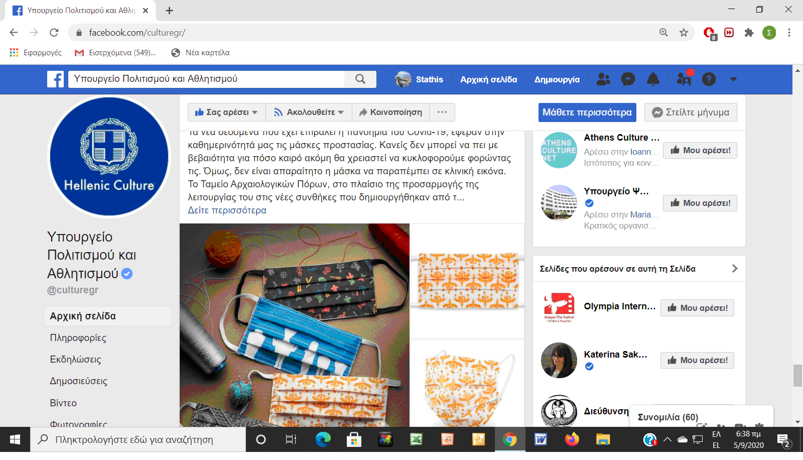The width and height of the screenshot is (803, 460).
Task: Expand 'Σελίδες που αρέσουν' chevron
Action: [734, 269]
